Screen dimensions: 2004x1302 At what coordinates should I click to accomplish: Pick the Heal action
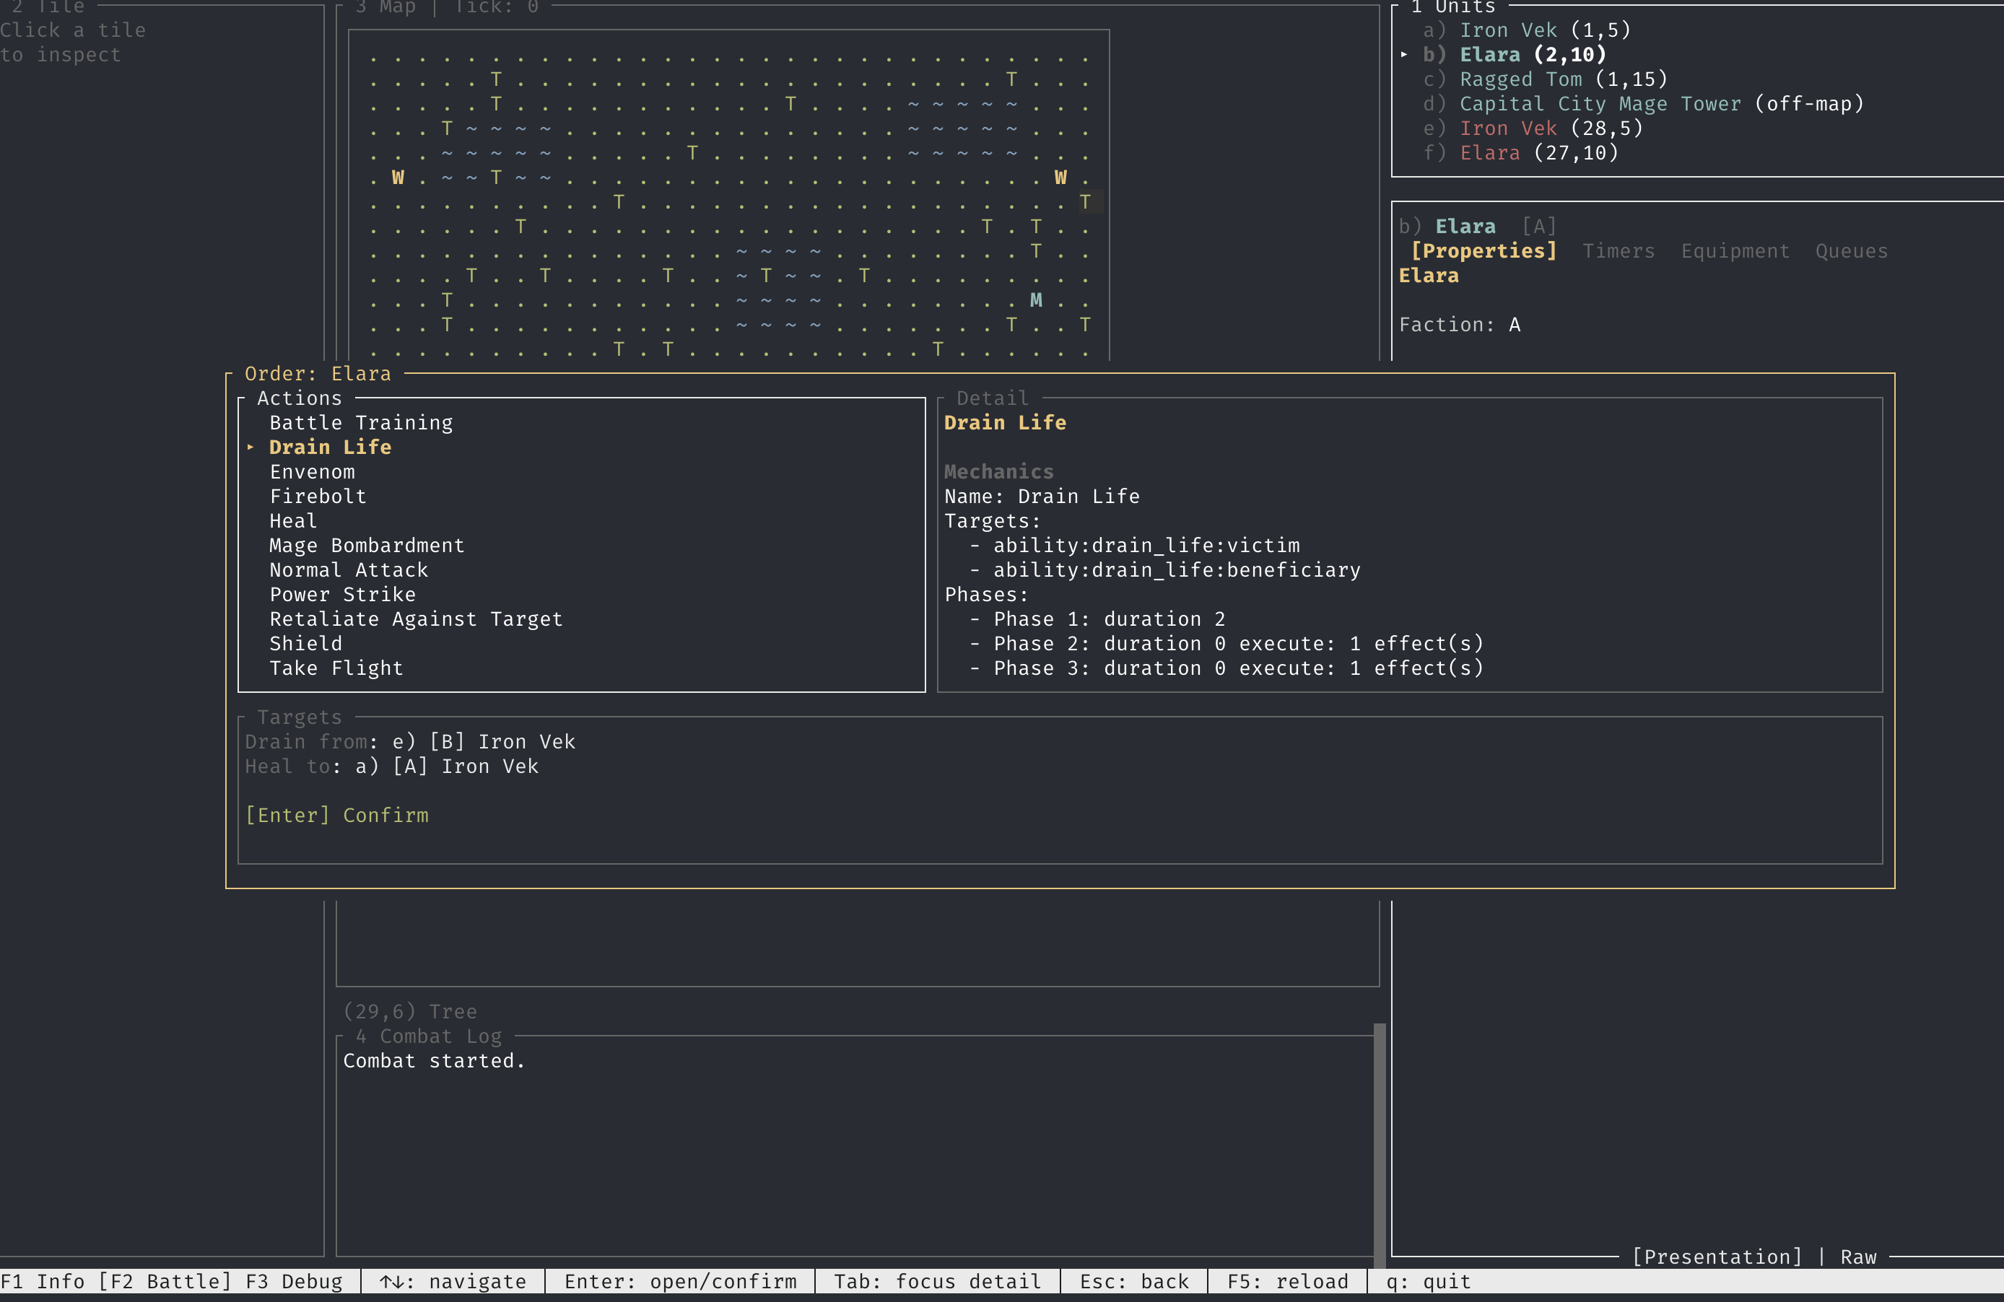pyautogui.click(x=293, y=521)
